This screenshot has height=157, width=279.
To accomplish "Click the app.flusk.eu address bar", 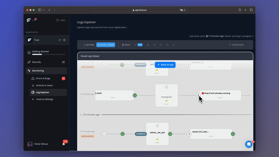I will [139, 10].
